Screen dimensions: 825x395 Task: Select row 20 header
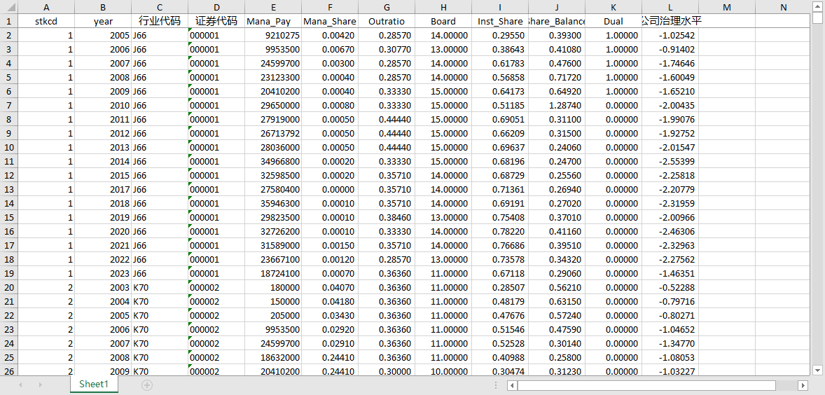(x=9, y=287)
